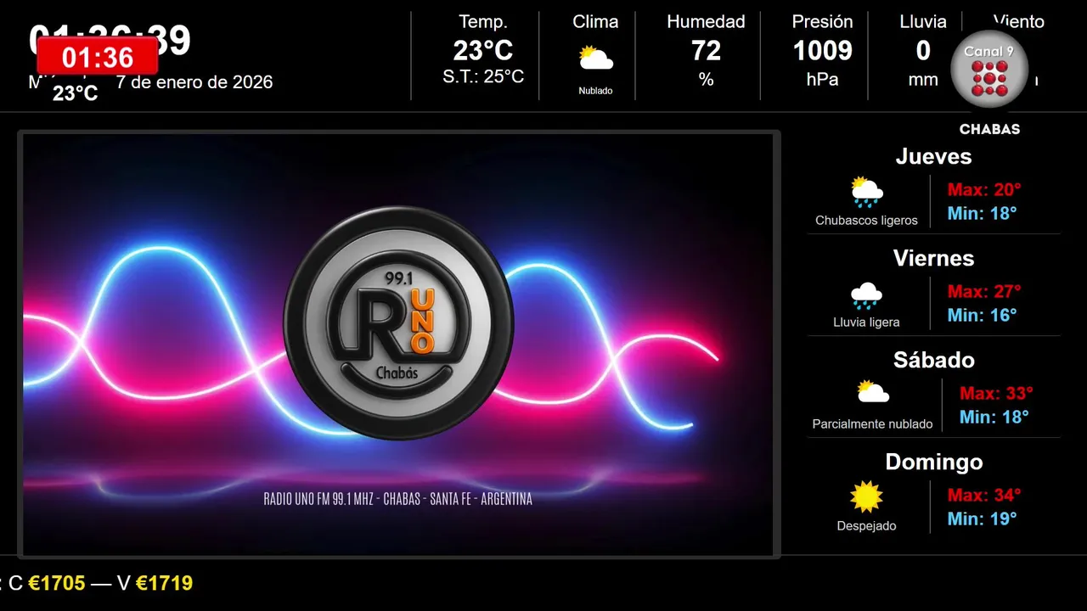Click the hPa pressure unit label
The height and width of the screenshot is (611, 1087).
coord(822,80)
